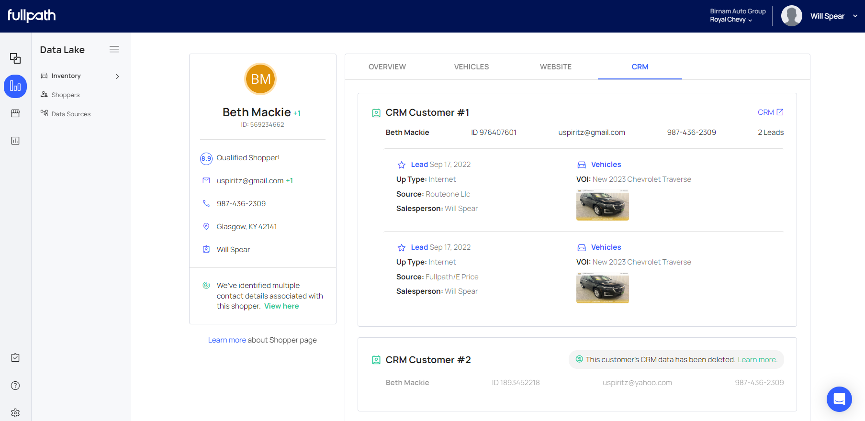Open the chat support bubble

coord(839,399)
